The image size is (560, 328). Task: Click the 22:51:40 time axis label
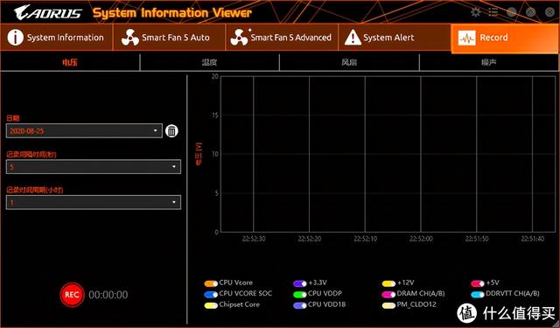pyautogui.click(x=533, y=239)
